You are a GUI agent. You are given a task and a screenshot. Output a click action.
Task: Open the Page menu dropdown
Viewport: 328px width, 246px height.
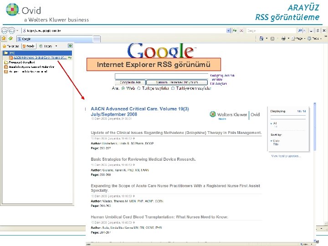[x=298, y=38]
